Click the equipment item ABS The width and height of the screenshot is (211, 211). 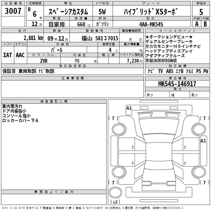(170, 71)
